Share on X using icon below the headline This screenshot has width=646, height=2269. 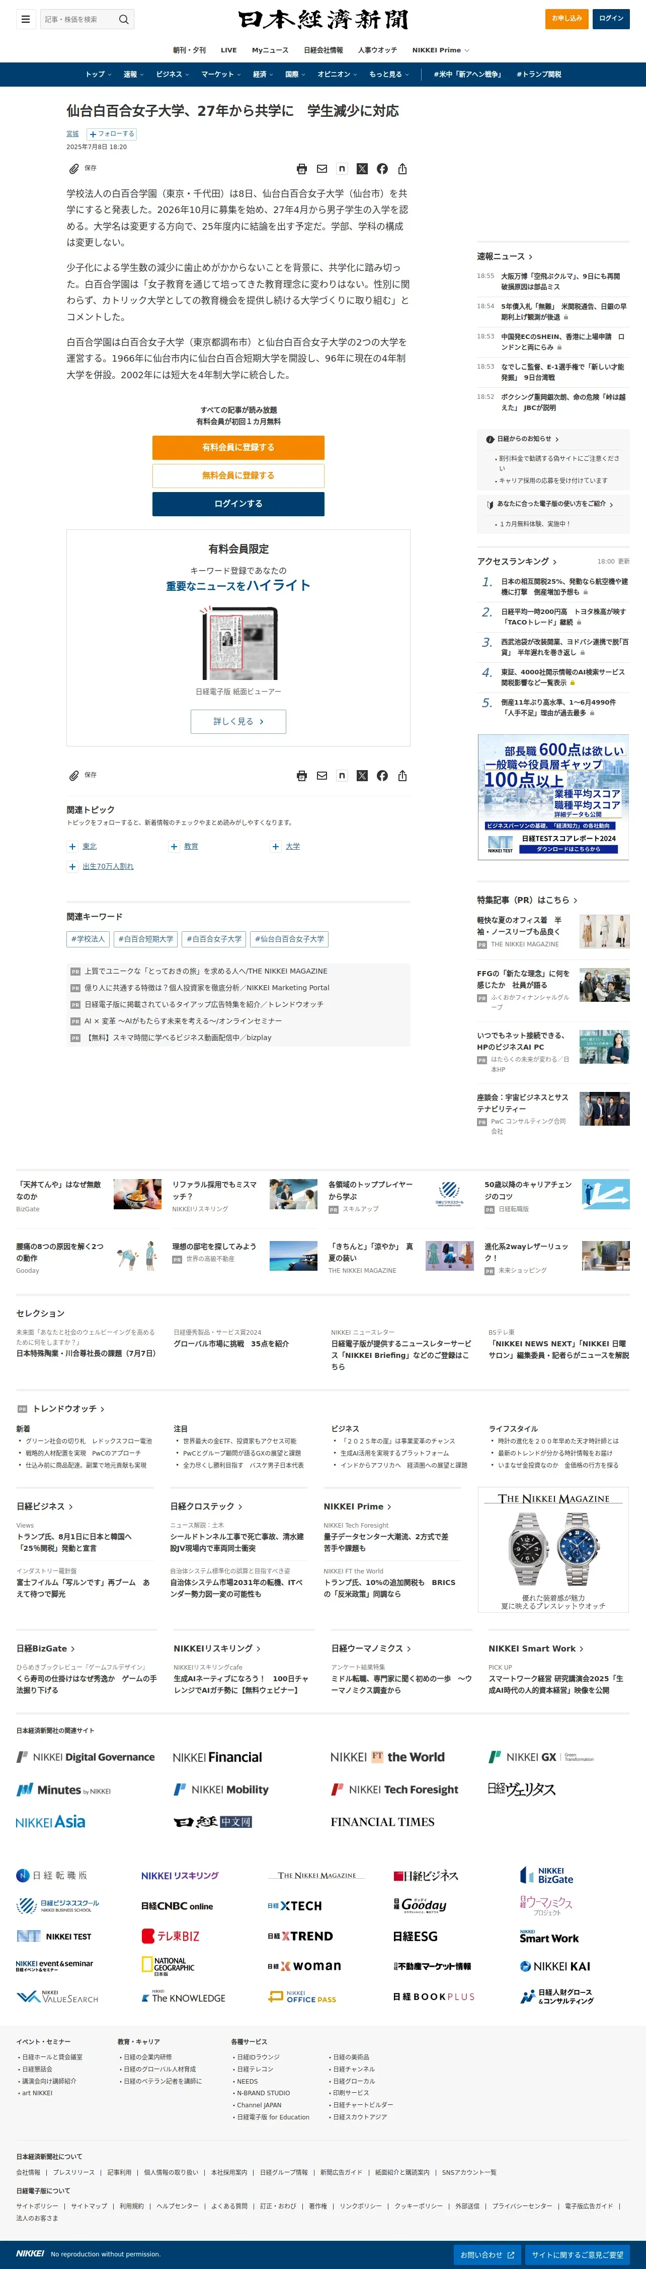[x=362, y=168]
